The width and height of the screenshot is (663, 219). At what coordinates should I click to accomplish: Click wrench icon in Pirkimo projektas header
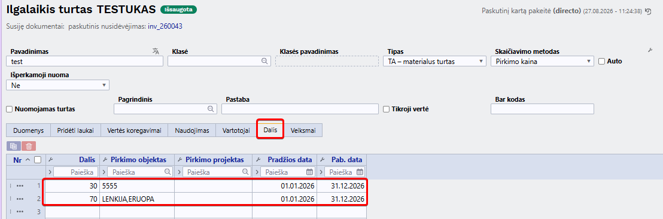(x=180, y=160)
